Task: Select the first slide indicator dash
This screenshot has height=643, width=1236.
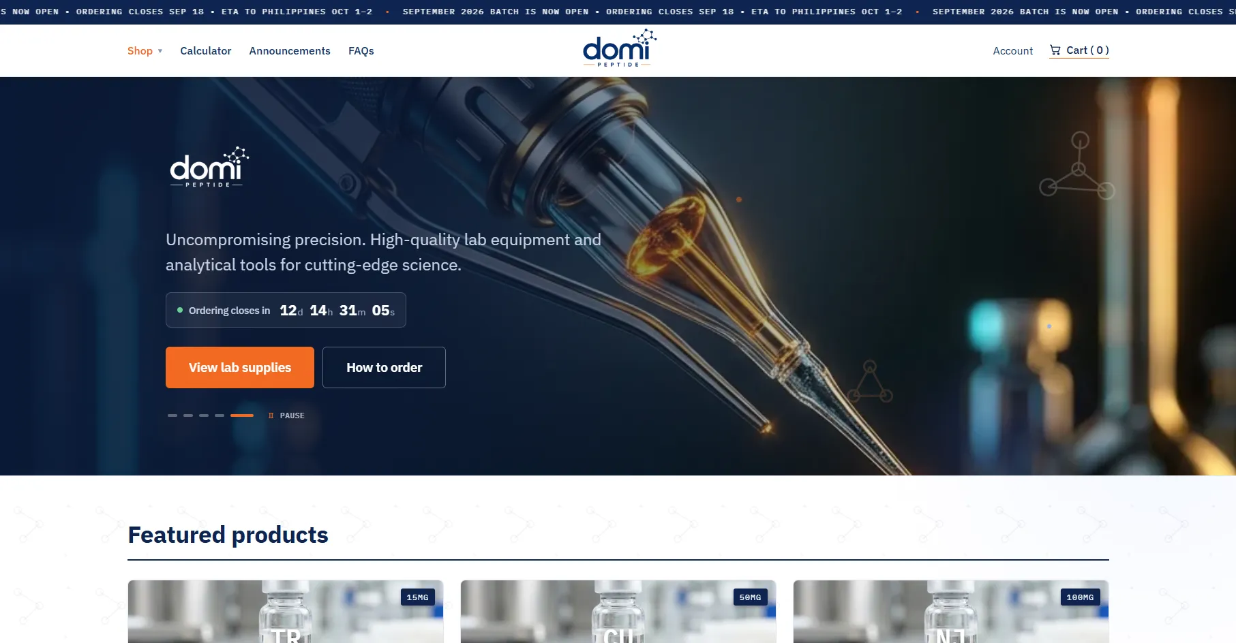Action: coord(172,415)
